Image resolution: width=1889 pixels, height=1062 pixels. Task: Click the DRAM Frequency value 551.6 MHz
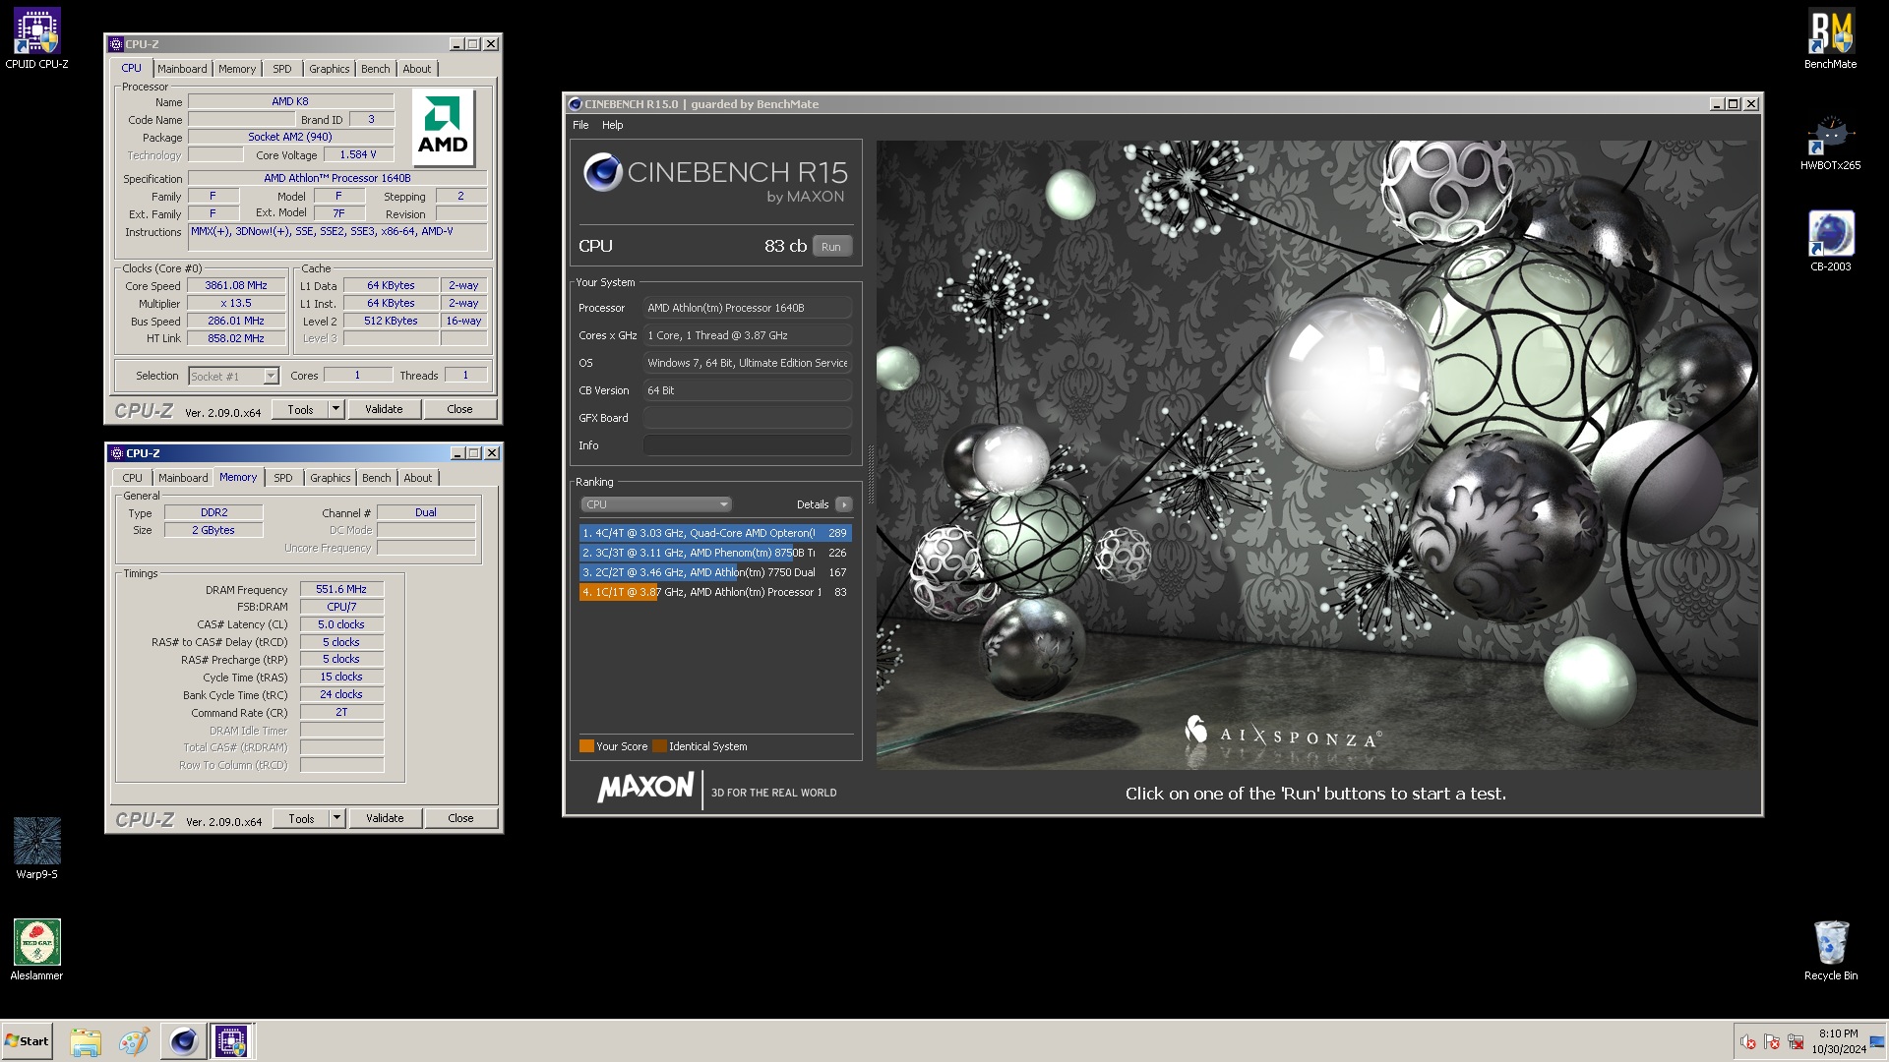(x=341, y=589)
